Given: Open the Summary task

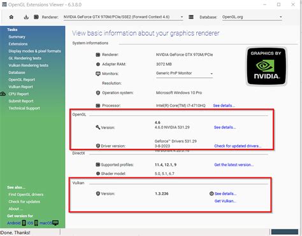Looking at the screenshot, I should click(17, 37).
